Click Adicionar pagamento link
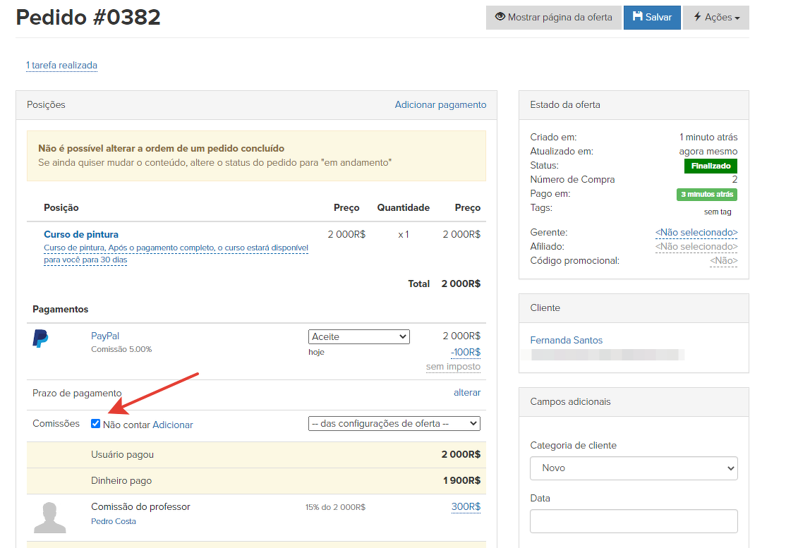The height and width of the screenshot is (548, 798). pos(440,105)
